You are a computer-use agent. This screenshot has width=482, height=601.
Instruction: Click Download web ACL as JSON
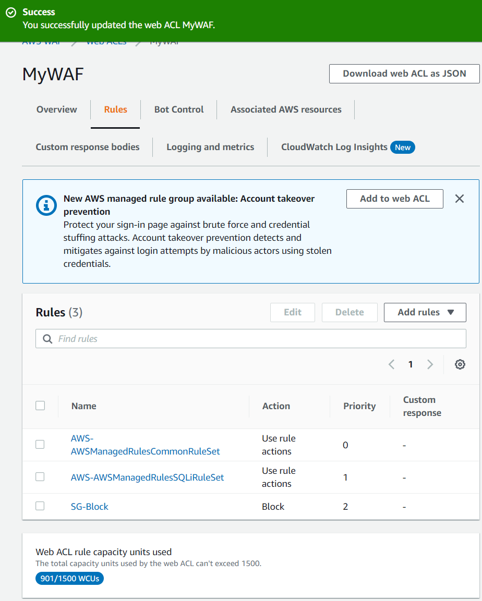[404, 73]
